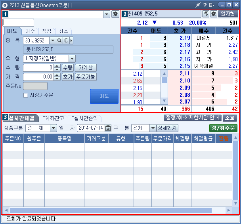Click 주문가능 button

86,77
